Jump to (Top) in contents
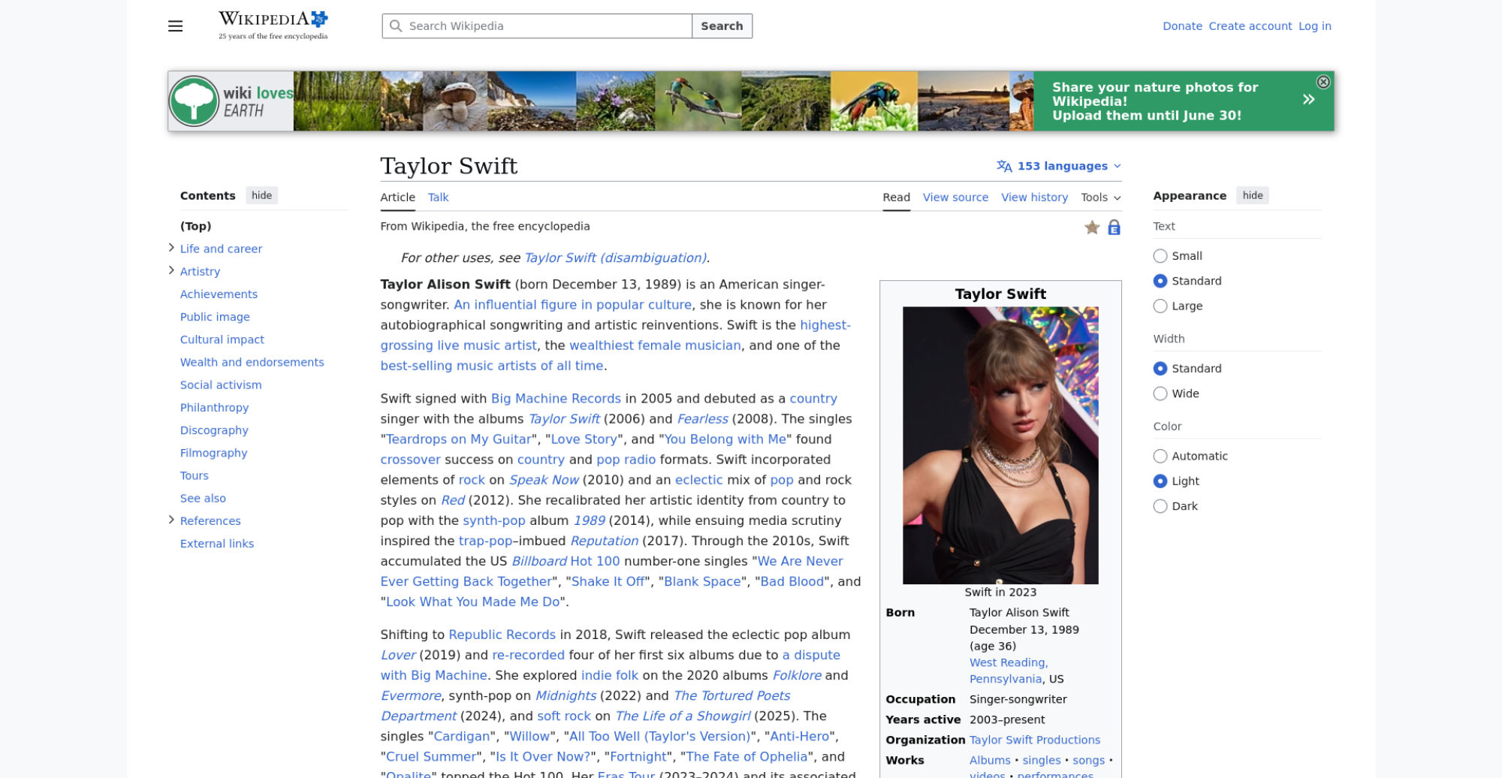1502x778 pixels. coord(195,226)
